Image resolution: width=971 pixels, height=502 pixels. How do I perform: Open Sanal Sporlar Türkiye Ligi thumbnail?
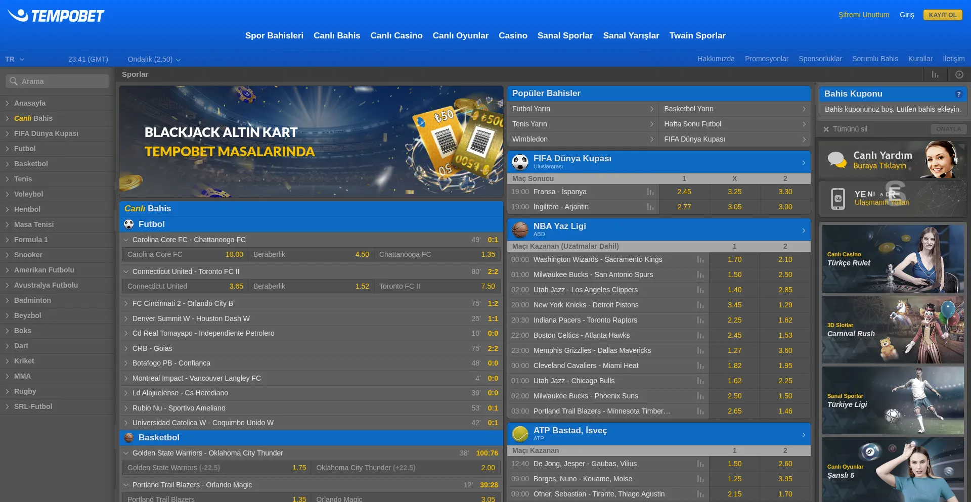(893, 400)
